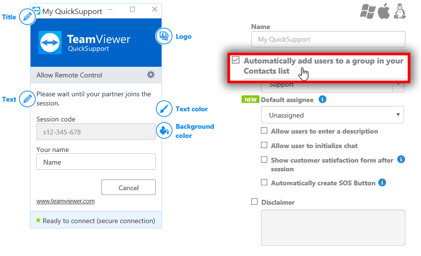The image size is (421, 256).
Task: Select the Apple platform icon
Action: (x=384, y=12)
